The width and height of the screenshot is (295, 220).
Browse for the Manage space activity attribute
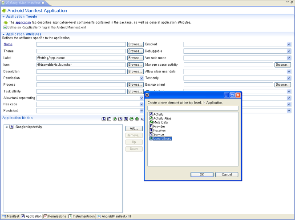[283, 64]
